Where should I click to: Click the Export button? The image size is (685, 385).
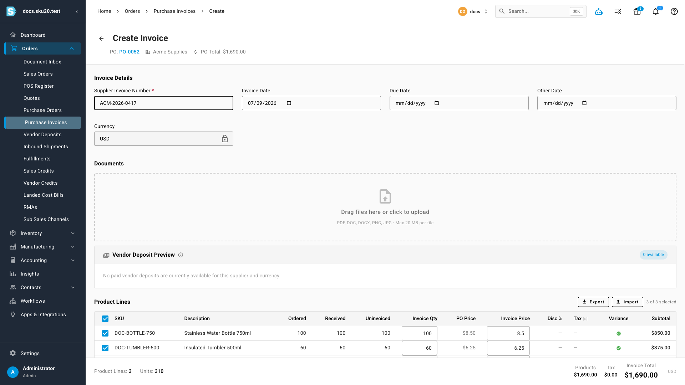click(x=593, y=302)
